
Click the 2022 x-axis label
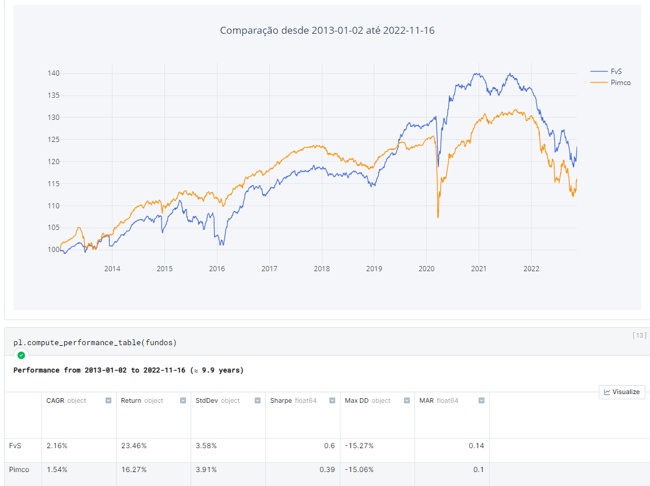tap(531, 269)
